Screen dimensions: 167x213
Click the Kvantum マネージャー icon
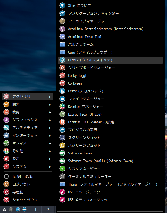(62, 106)
